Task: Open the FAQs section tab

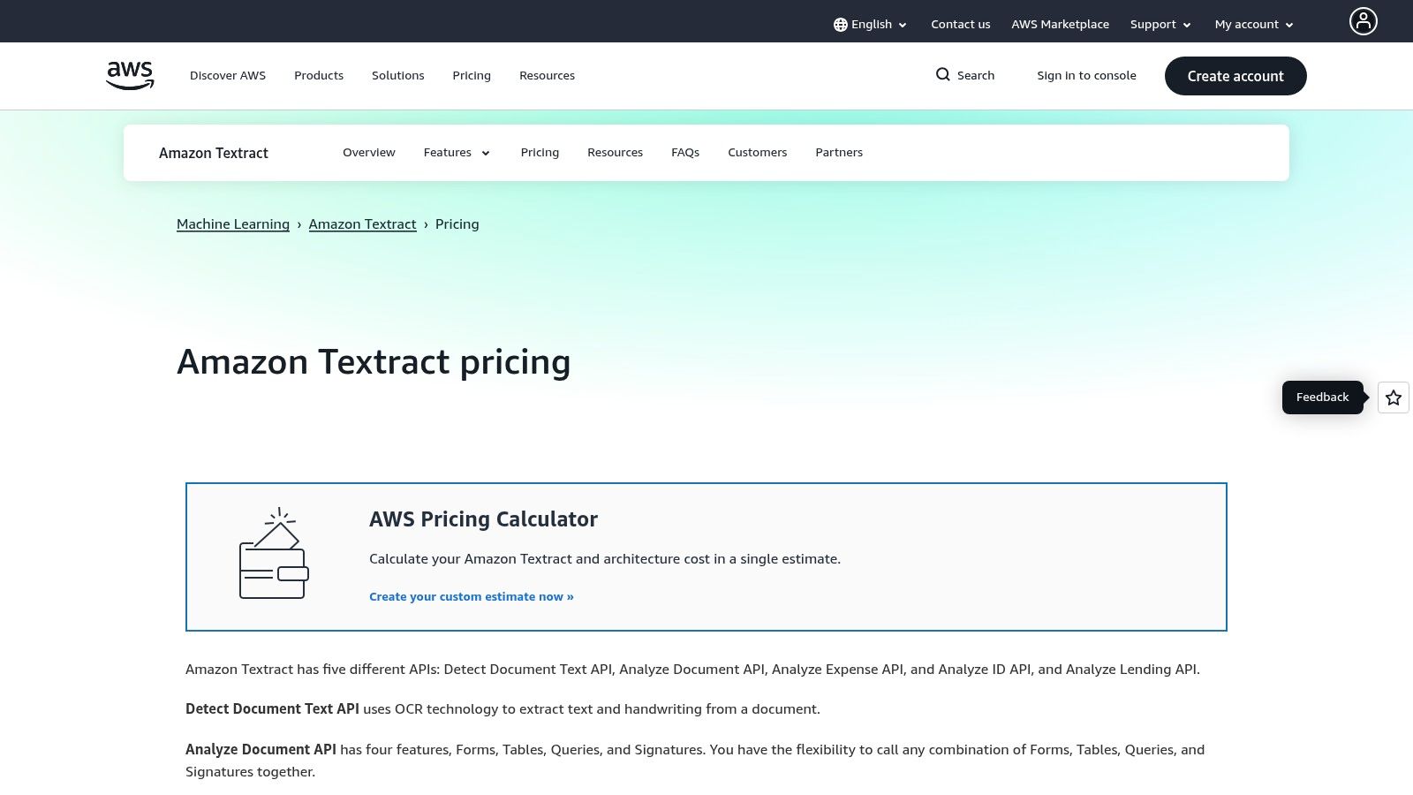Action: coord(685,152)
